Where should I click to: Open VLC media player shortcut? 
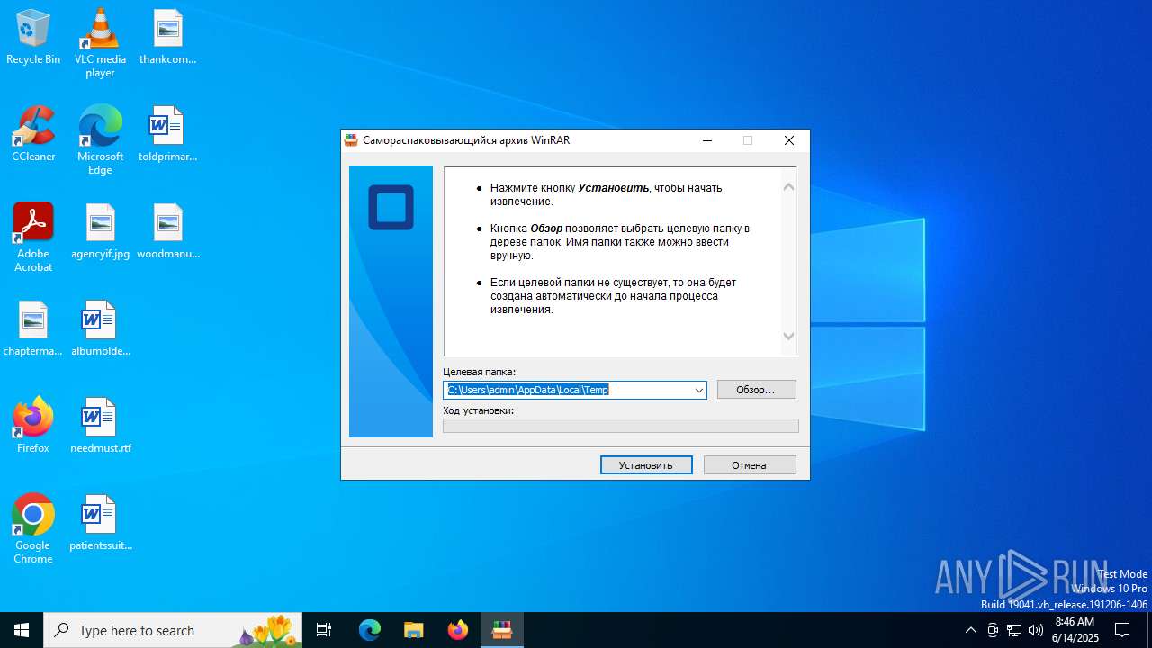[x=100, y=42]
